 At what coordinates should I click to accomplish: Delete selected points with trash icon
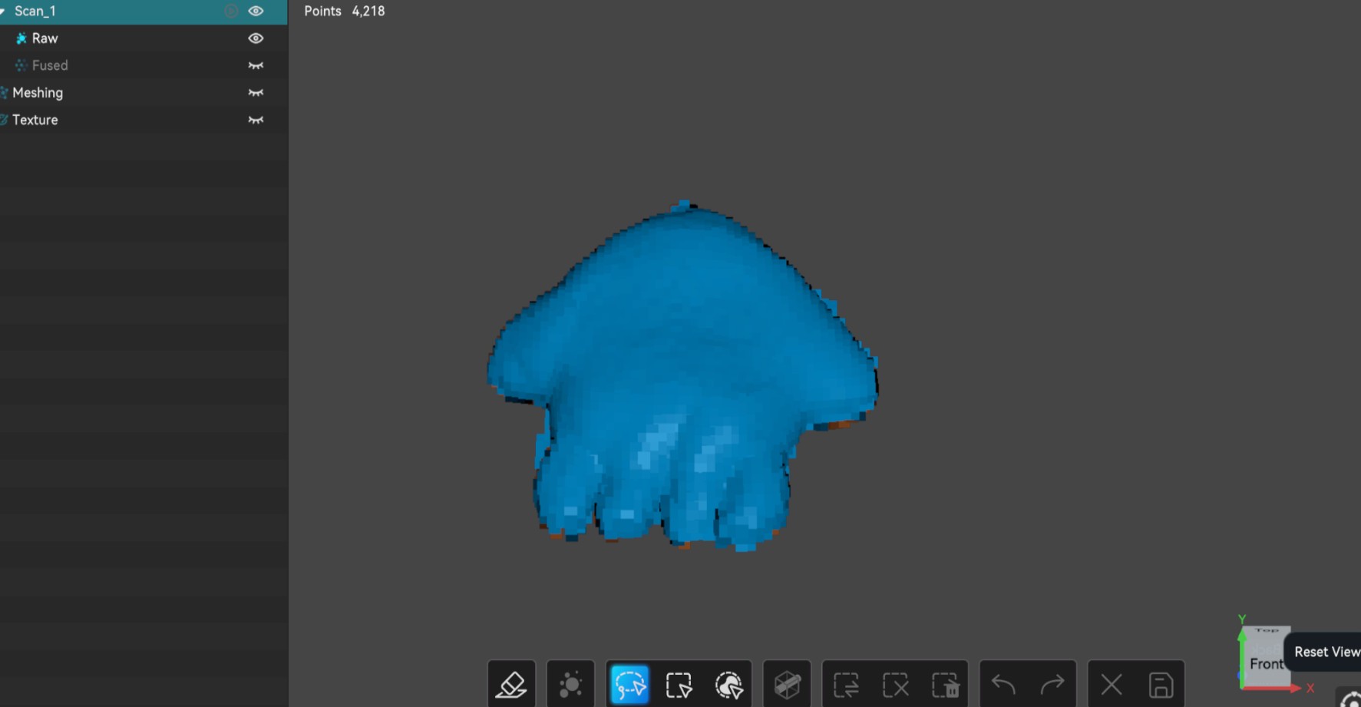coord(945,684)
